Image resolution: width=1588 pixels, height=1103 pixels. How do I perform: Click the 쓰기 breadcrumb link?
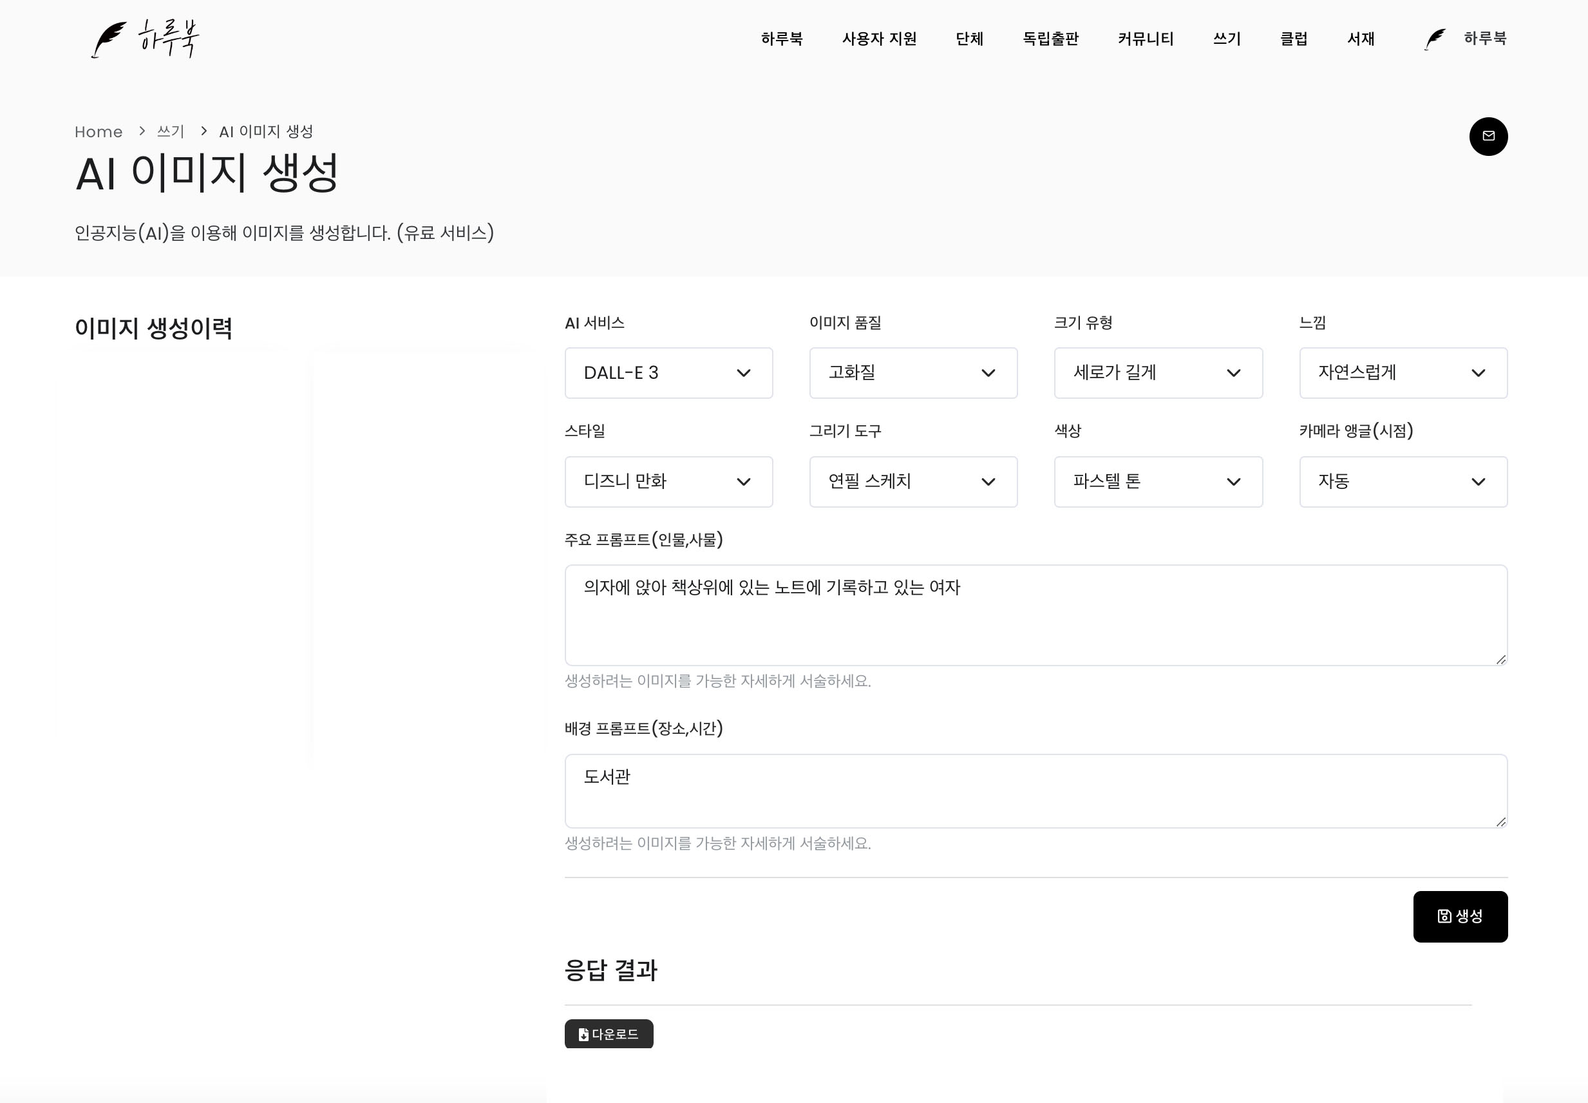(x=170, y=132)
